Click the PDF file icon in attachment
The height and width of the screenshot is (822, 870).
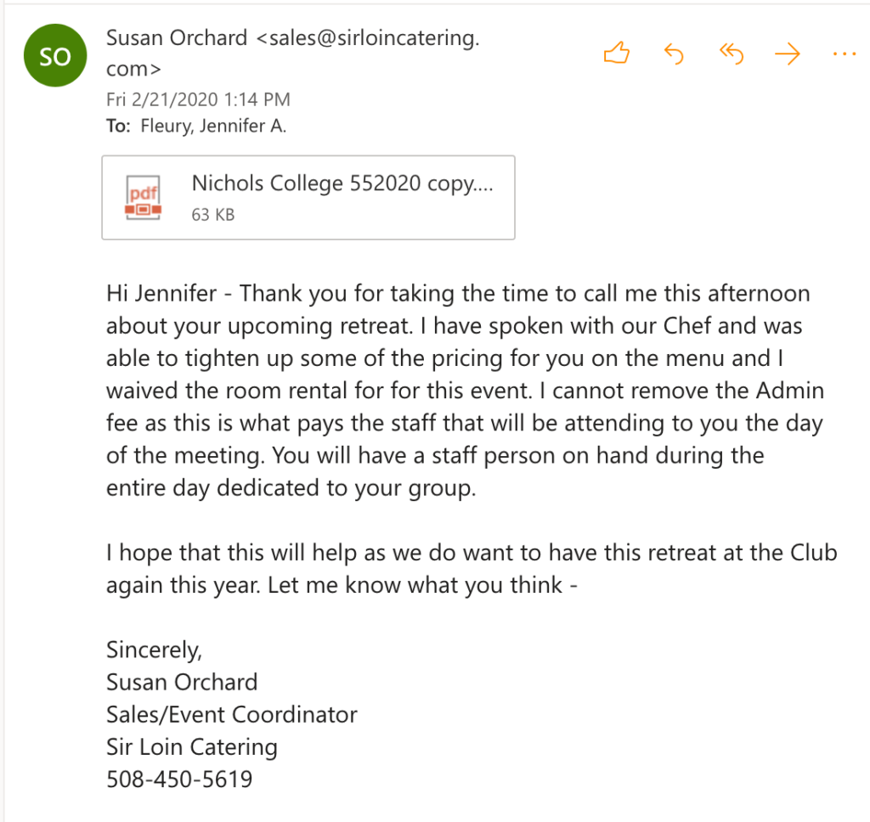pyautogui.click(x=144, y=196)
